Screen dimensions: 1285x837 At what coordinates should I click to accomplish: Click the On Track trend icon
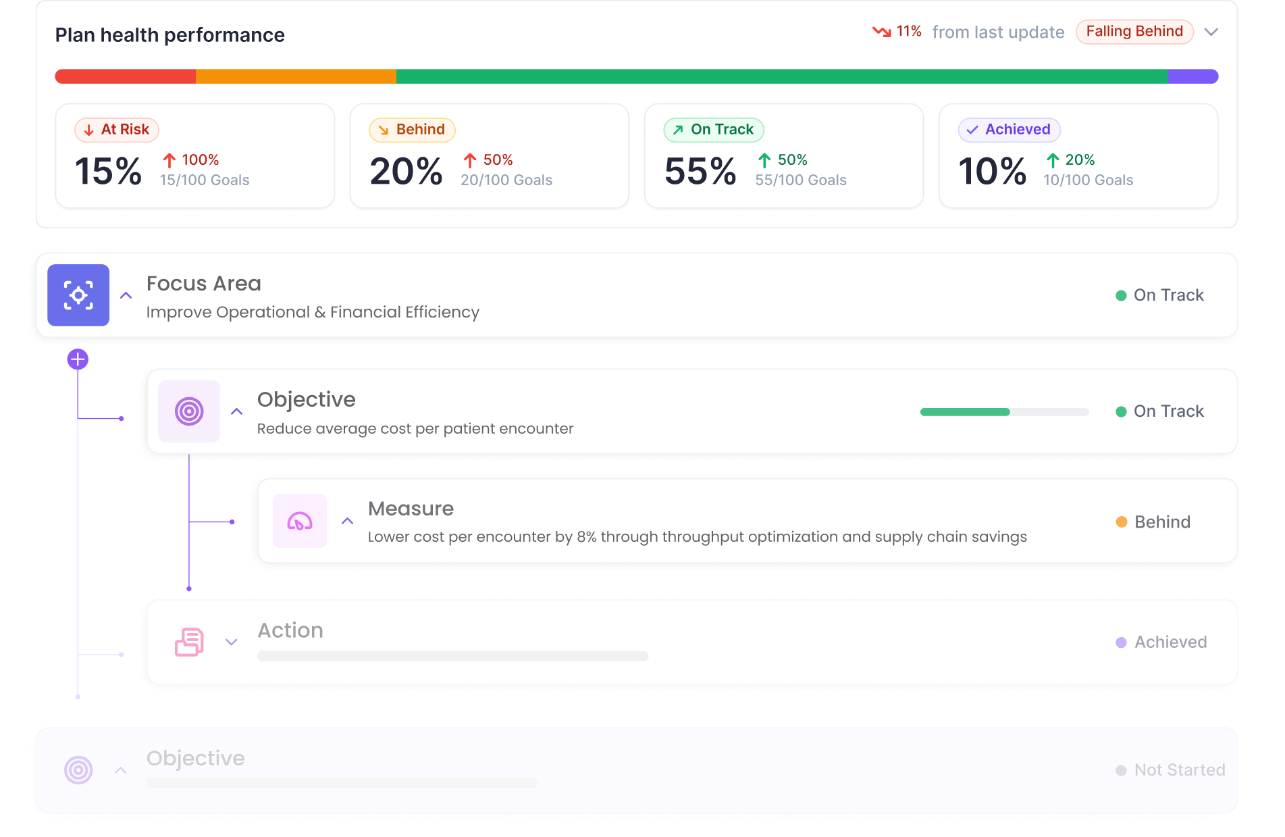[677, 130]
